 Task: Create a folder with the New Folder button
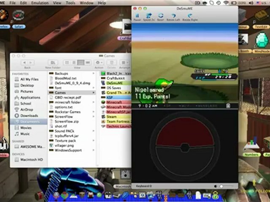tap(53, 63)
